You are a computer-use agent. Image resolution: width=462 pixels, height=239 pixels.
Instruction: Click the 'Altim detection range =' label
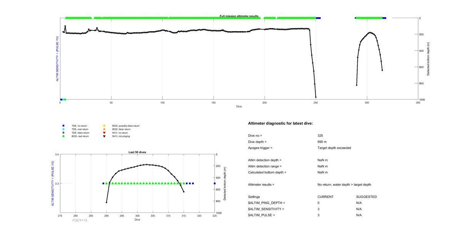(264, 166)
